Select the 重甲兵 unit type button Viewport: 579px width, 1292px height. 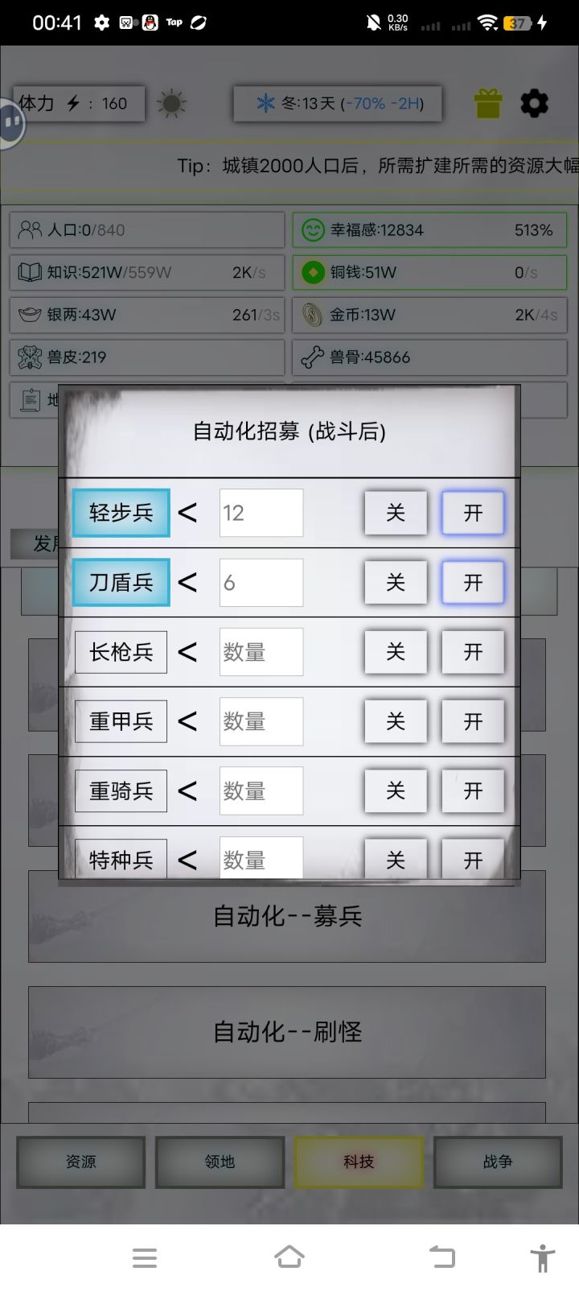[121, 721]
